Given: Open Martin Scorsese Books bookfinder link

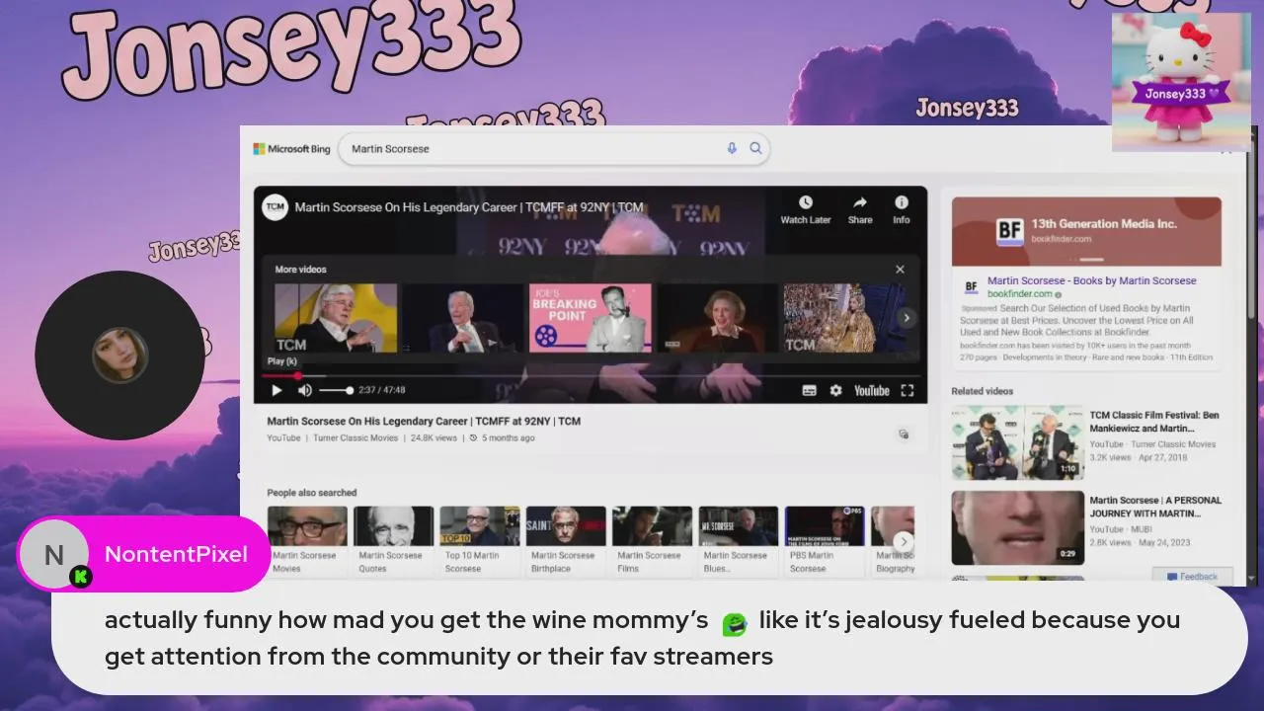Looking at the screenshot, I should [x=1091, y=280].
